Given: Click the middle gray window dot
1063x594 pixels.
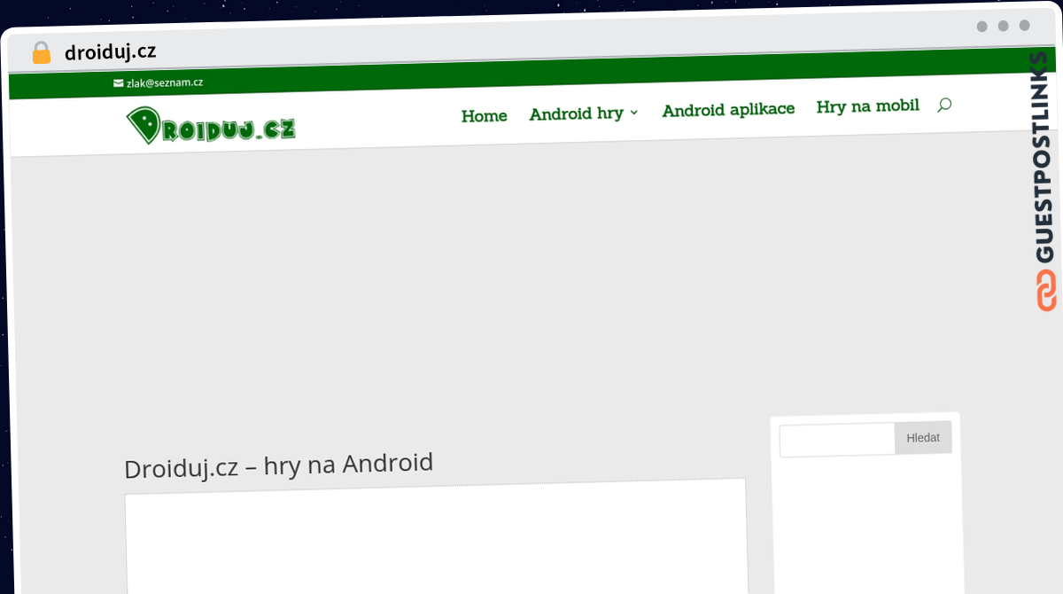Looking at the screenshot, I should click(1004, 26).
